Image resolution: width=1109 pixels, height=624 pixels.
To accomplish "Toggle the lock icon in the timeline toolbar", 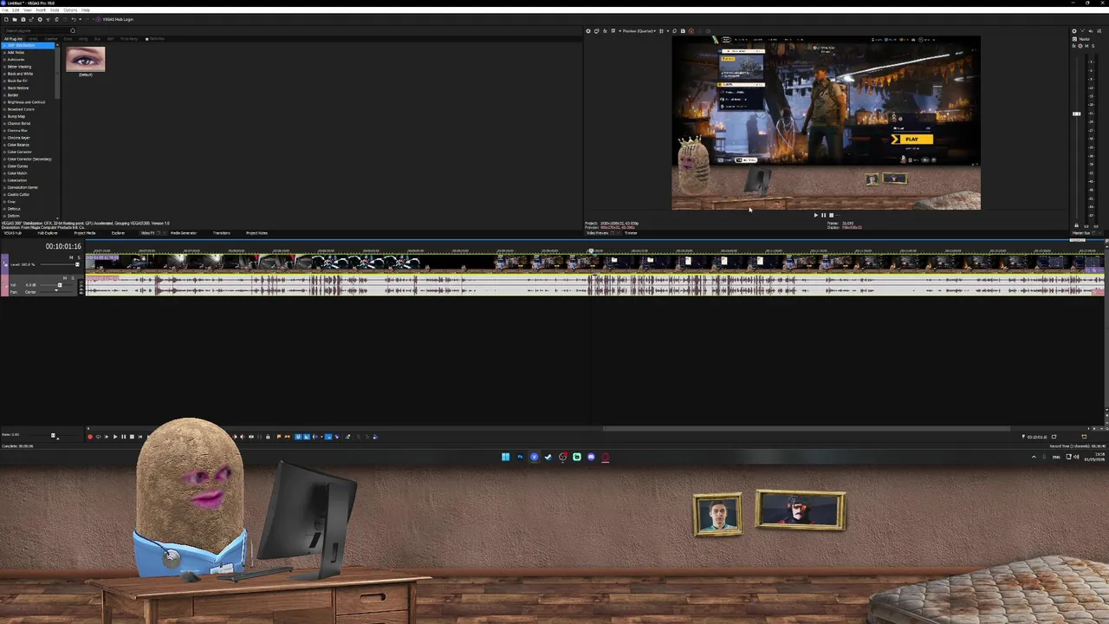I will [268, 436].
